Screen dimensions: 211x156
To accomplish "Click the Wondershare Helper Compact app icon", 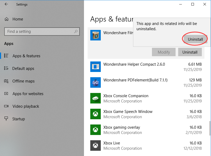I will [x=96, y=67].
